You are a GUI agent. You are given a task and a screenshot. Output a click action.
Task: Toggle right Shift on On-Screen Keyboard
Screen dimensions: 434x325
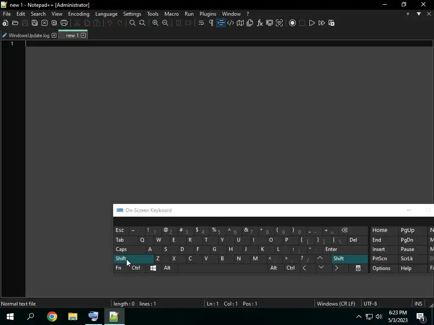tap(350, 259)
